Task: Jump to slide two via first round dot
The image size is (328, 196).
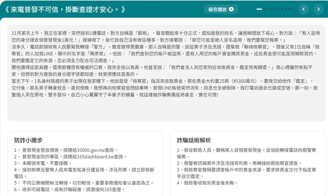Action: (265, 9)
